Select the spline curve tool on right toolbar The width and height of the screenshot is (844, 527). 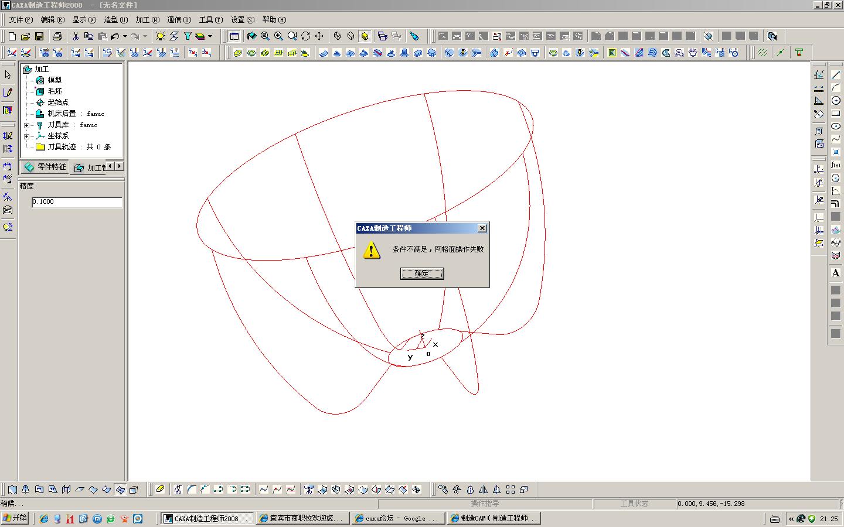836,139
